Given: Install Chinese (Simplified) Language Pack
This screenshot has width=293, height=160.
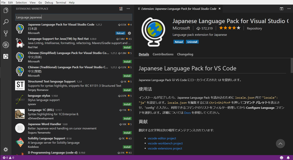Looking at the screenshot, I should [127, 62].
